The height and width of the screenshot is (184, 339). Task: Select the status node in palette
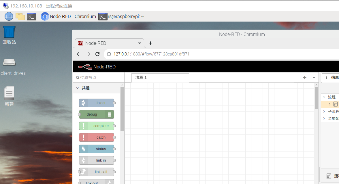tap(97, 149)
